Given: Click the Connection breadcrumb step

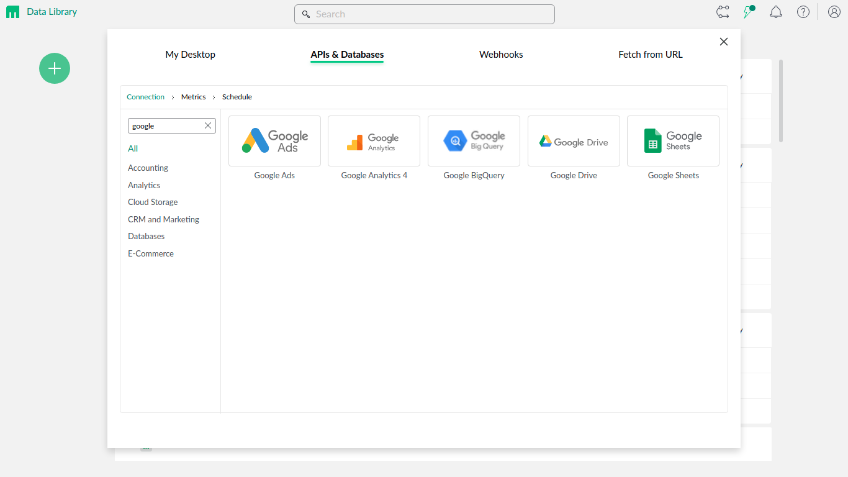Looking at the screenshot, I should click(145, 97).
